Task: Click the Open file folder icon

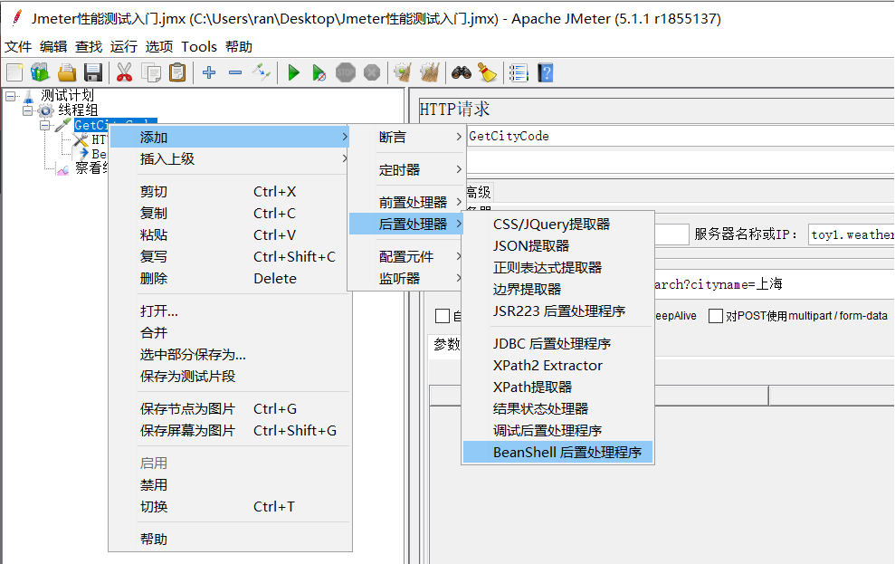Action: pyautogui.click(x=67, y=73)
